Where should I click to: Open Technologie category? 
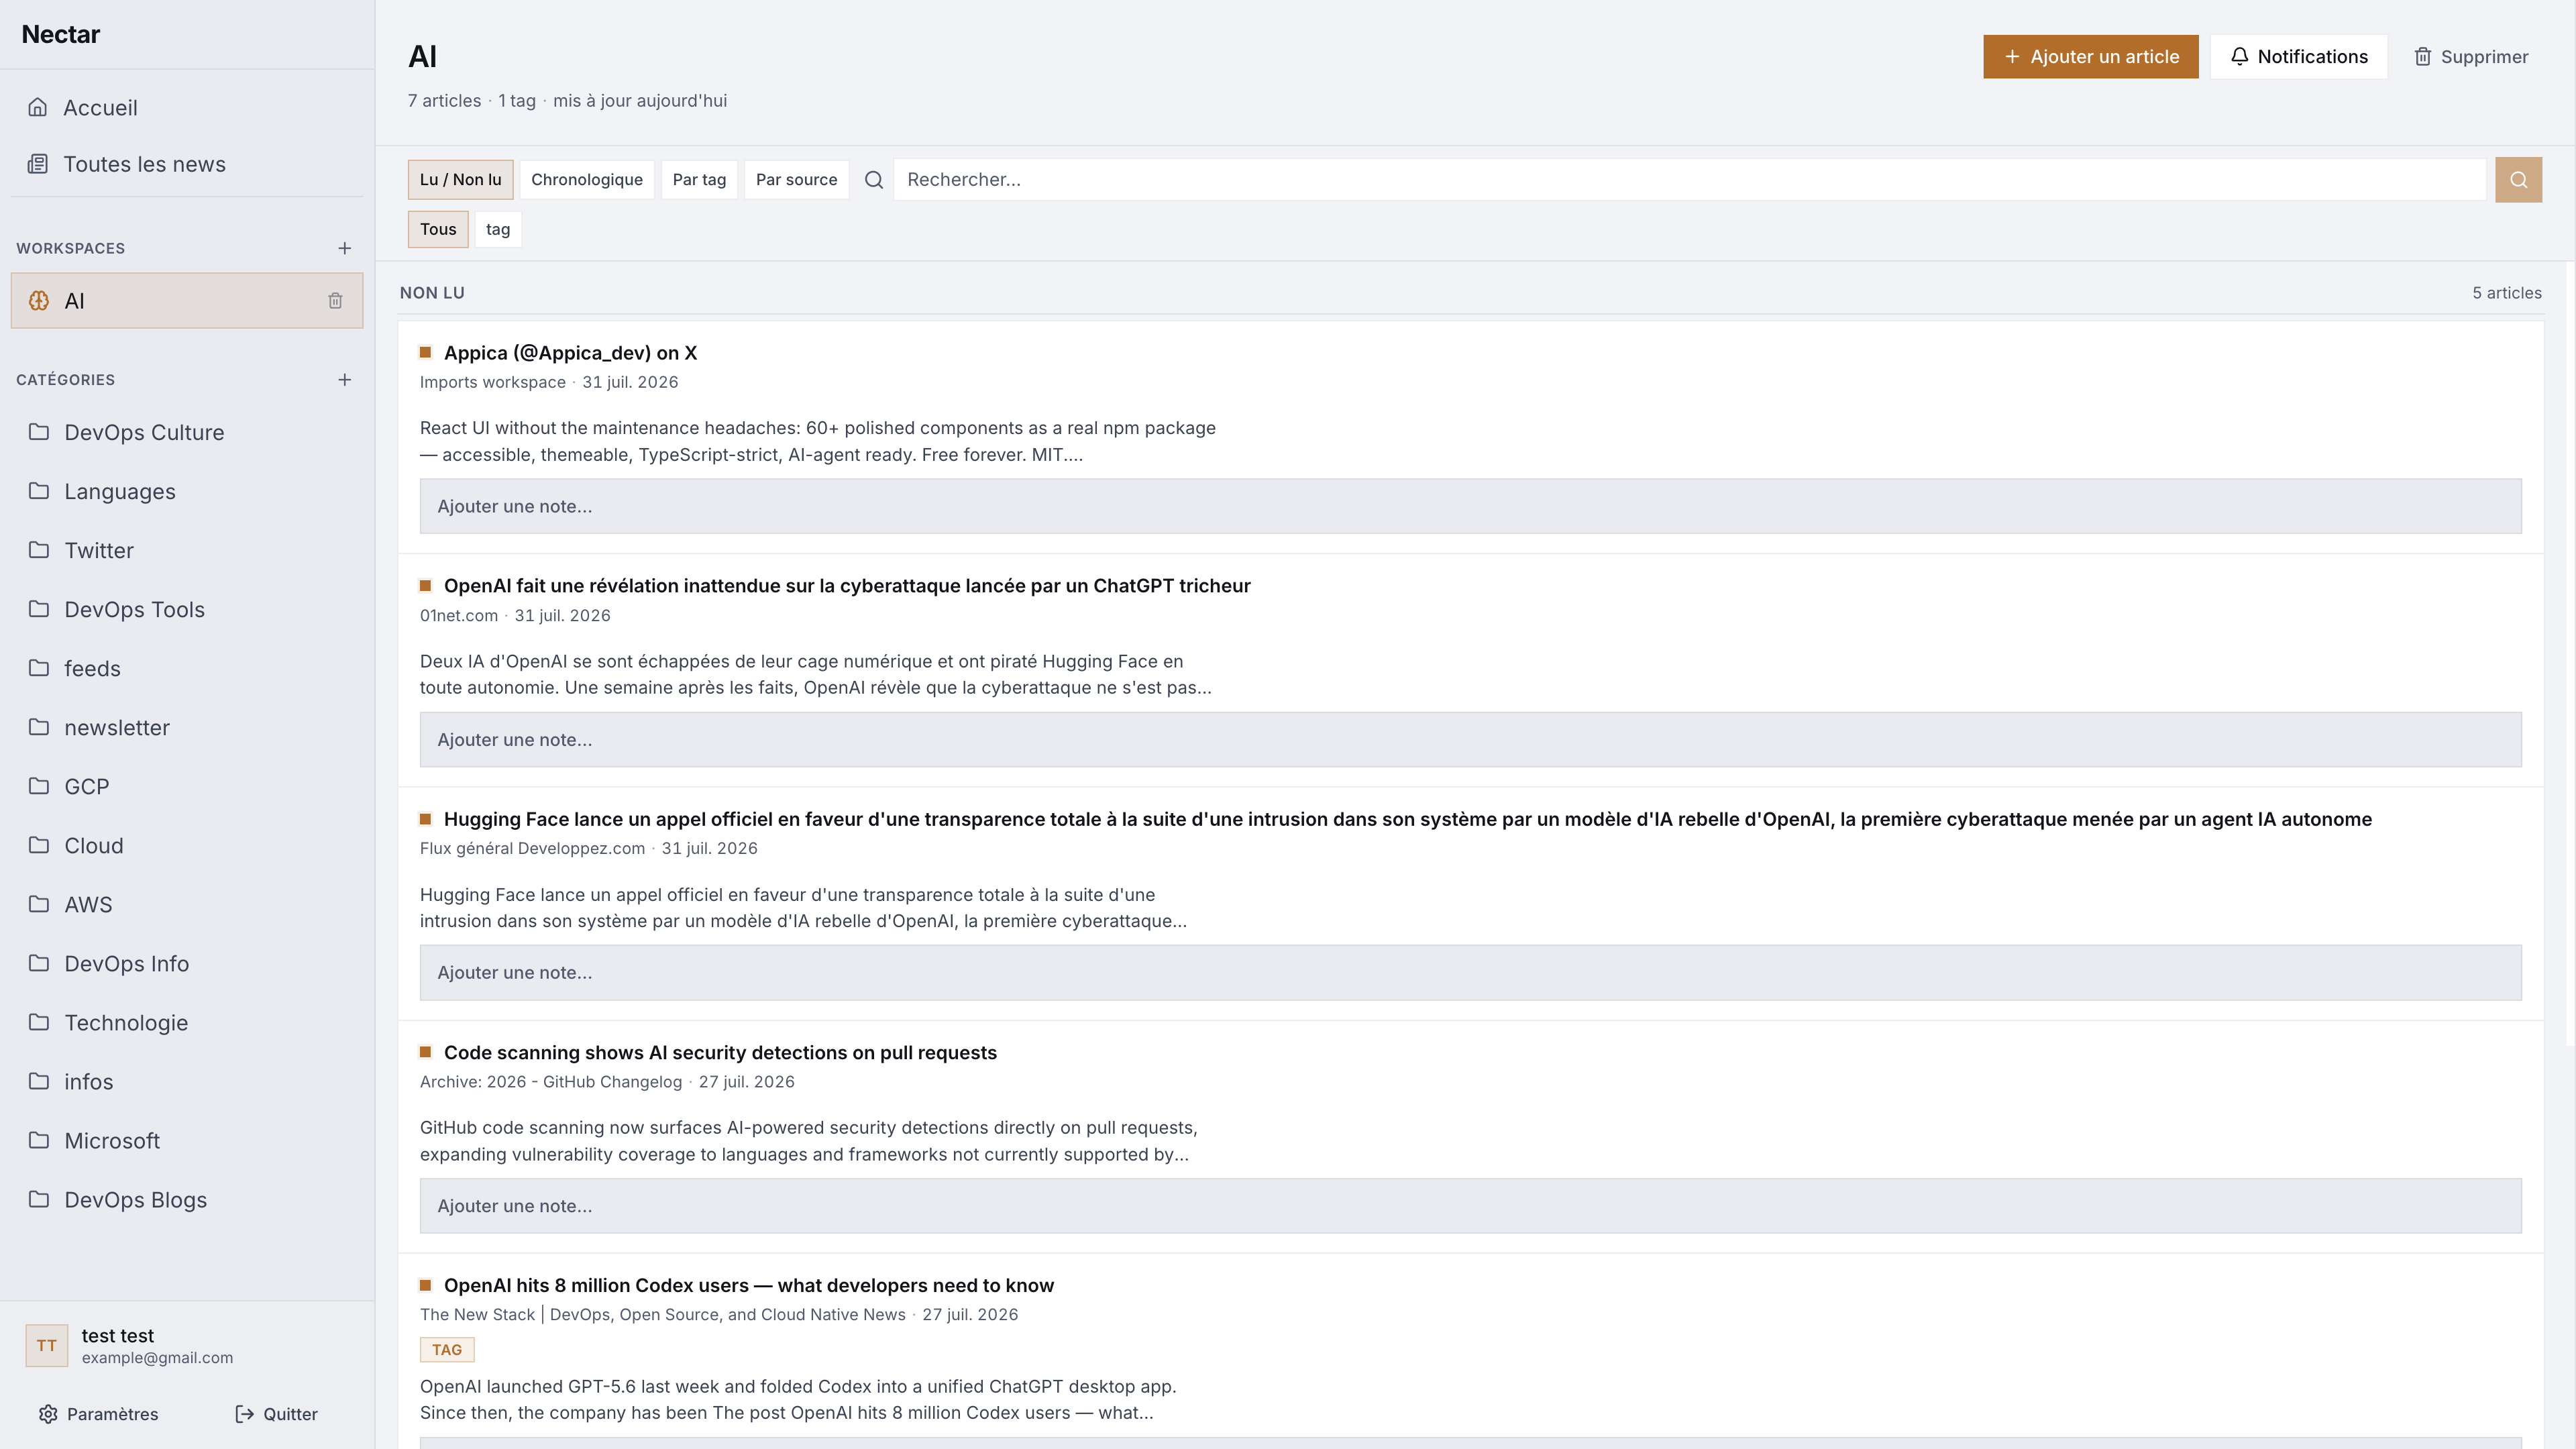coord(187,1022)
